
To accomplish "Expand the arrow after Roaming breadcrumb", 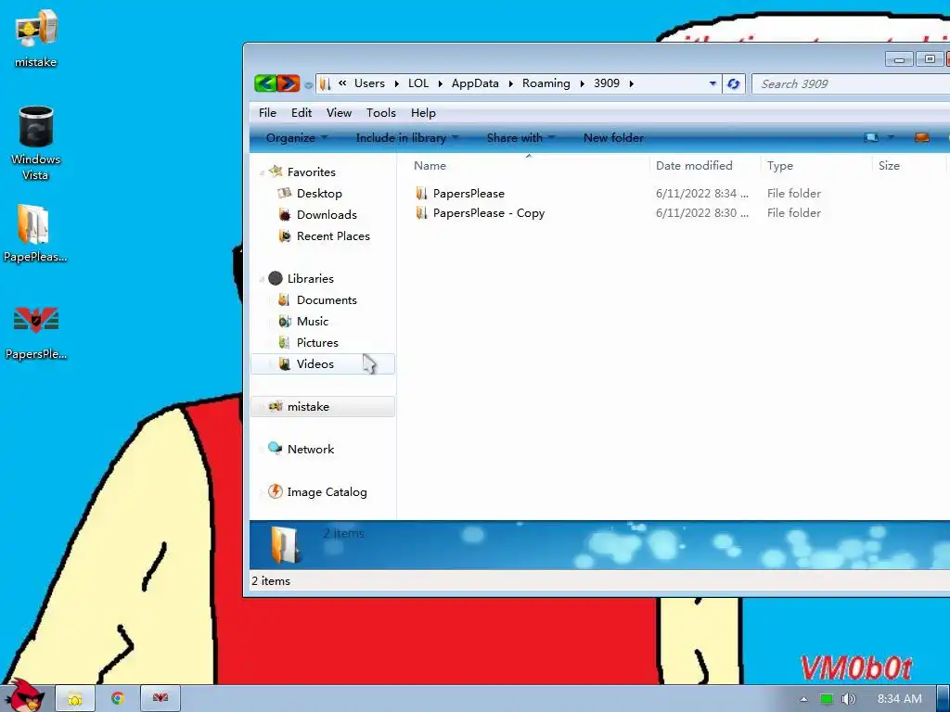I will click(x=582, y=83).
